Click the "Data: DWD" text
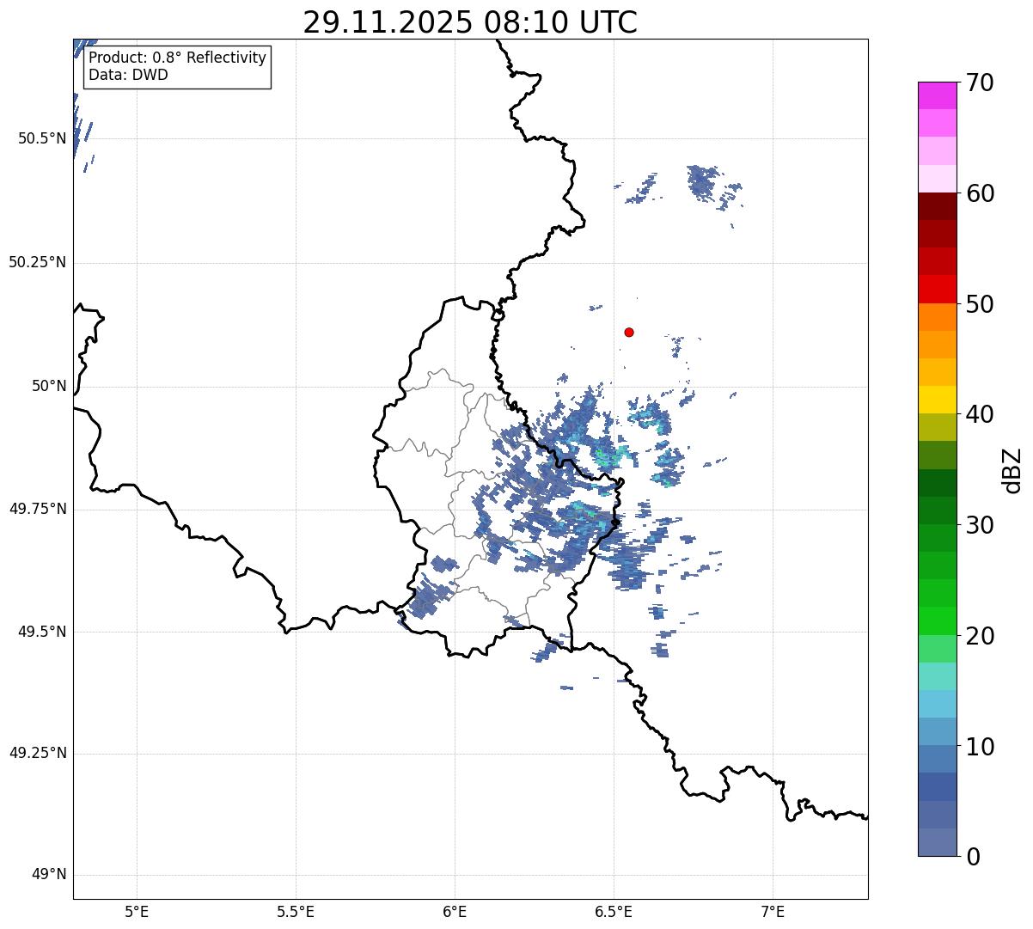The width and height of the screenshot is (1033, 929). pyautogui.click(x=128, y=75)
